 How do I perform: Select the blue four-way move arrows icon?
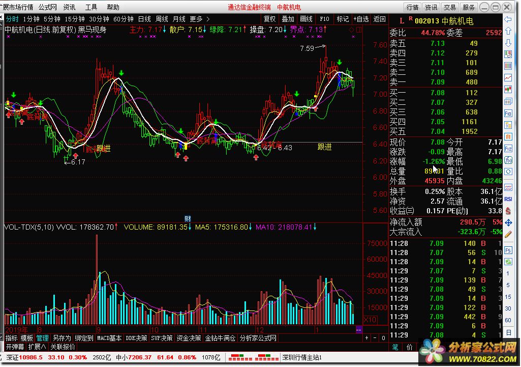tap(508, 222)
